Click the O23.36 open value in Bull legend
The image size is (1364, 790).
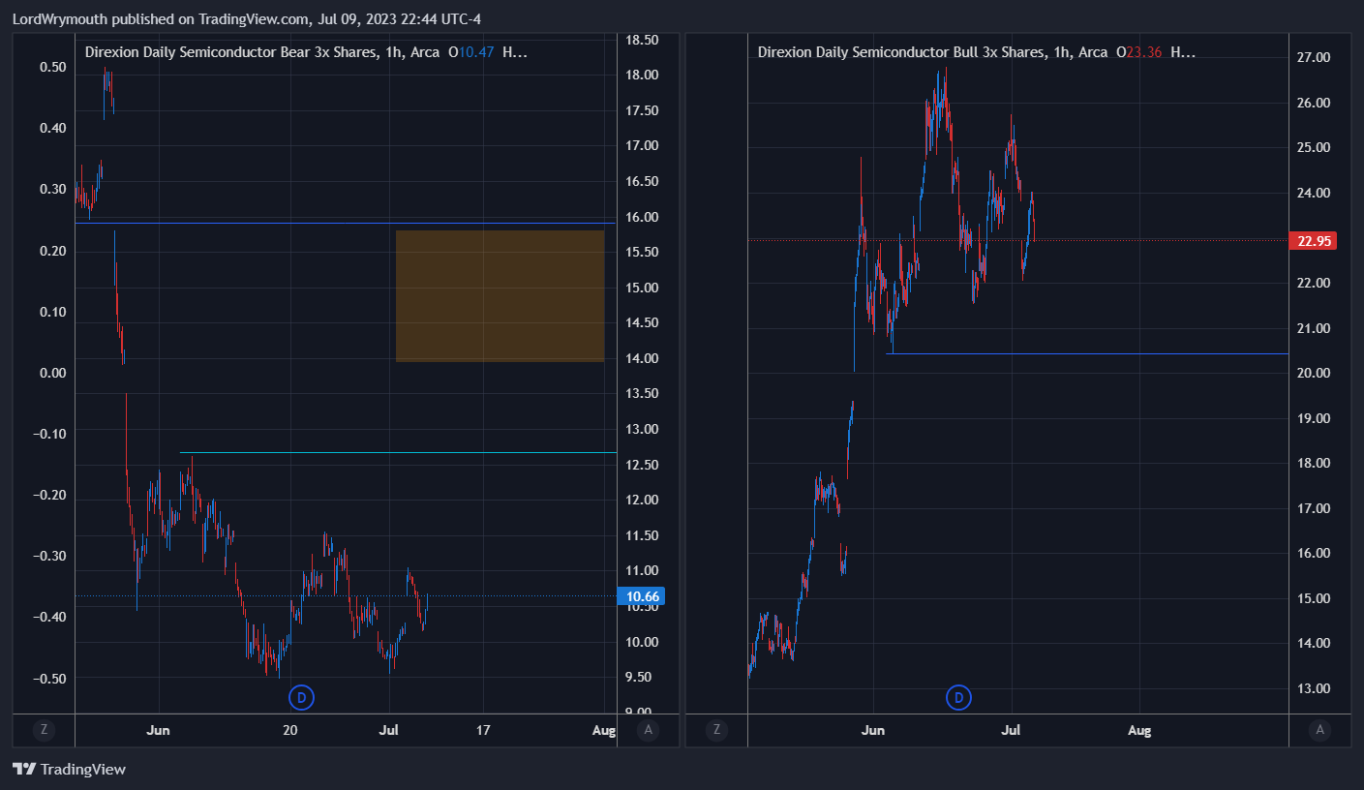1139,52
